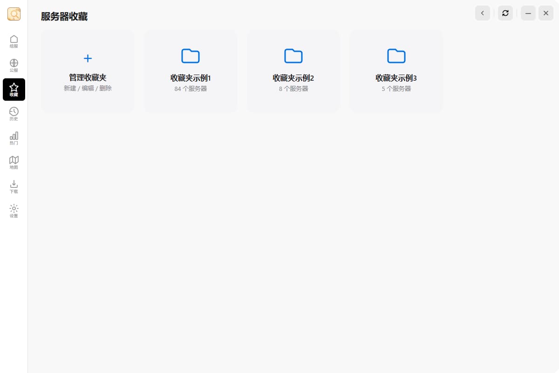
Task: Open folder 收藏夹示例1
Action: pos(191,71)
